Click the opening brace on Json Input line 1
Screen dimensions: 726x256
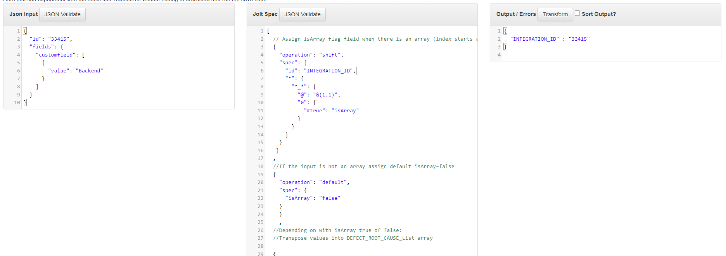pyautogui.click(x=25, y=31)
